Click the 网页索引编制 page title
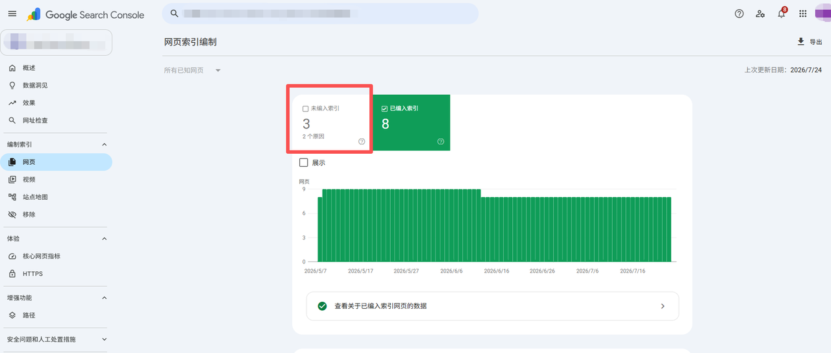This screenshot has height=353, width=831. click(x=190, y=42)
